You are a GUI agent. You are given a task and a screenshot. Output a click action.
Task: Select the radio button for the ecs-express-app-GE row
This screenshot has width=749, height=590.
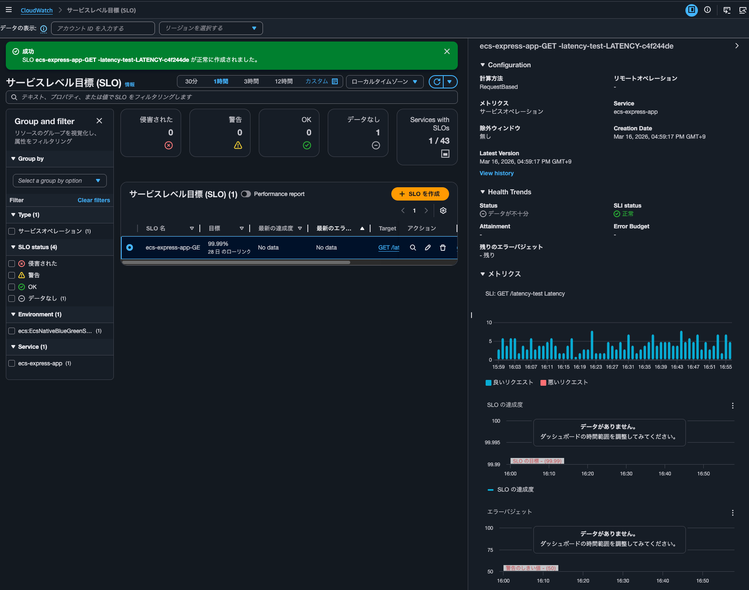coord(130,247)
